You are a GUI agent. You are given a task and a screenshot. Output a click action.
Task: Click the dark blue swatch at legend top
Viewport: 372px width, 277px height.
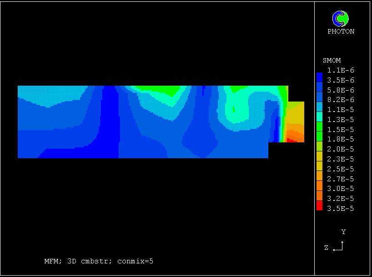click(319, 76)
